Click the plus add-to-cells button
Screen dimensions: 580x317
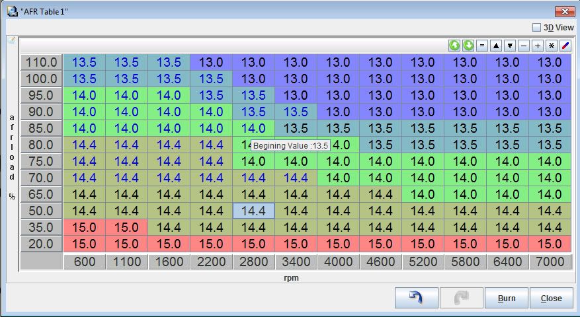coord(537,46)
